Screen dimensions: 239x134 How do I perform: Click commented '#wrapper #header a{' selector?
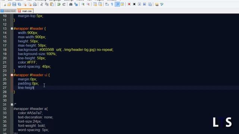coord(31,109)
